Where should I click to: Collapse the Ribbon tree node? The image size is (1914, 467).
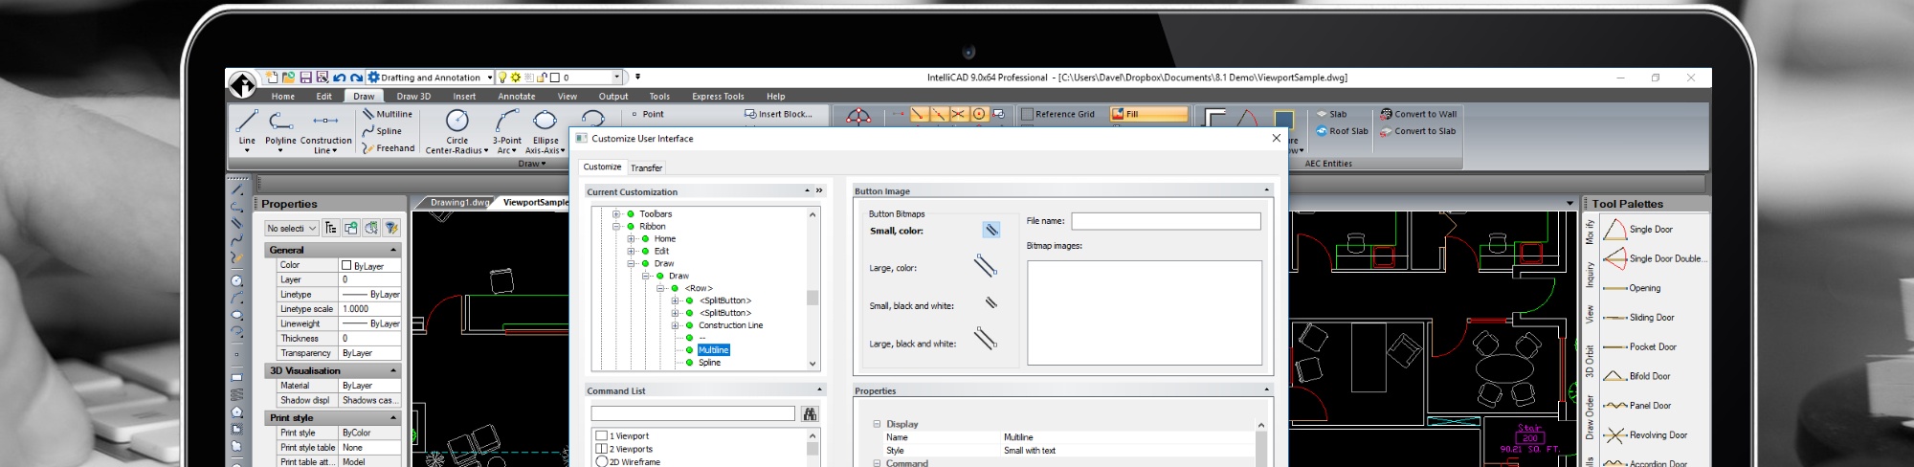pyautogui.click(x=616, y=227)
